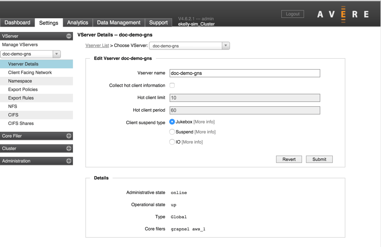Expand the Administration section
381x247 pixels.
pos(68,161)
